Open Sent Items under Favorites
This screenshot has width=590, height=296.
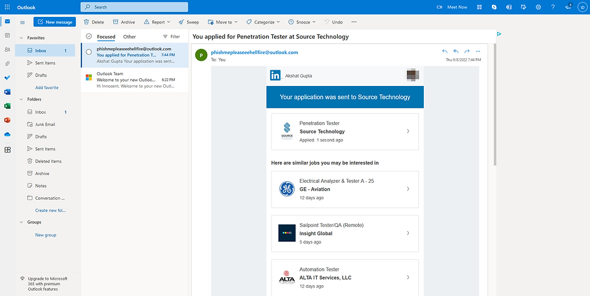pos(45,63)
